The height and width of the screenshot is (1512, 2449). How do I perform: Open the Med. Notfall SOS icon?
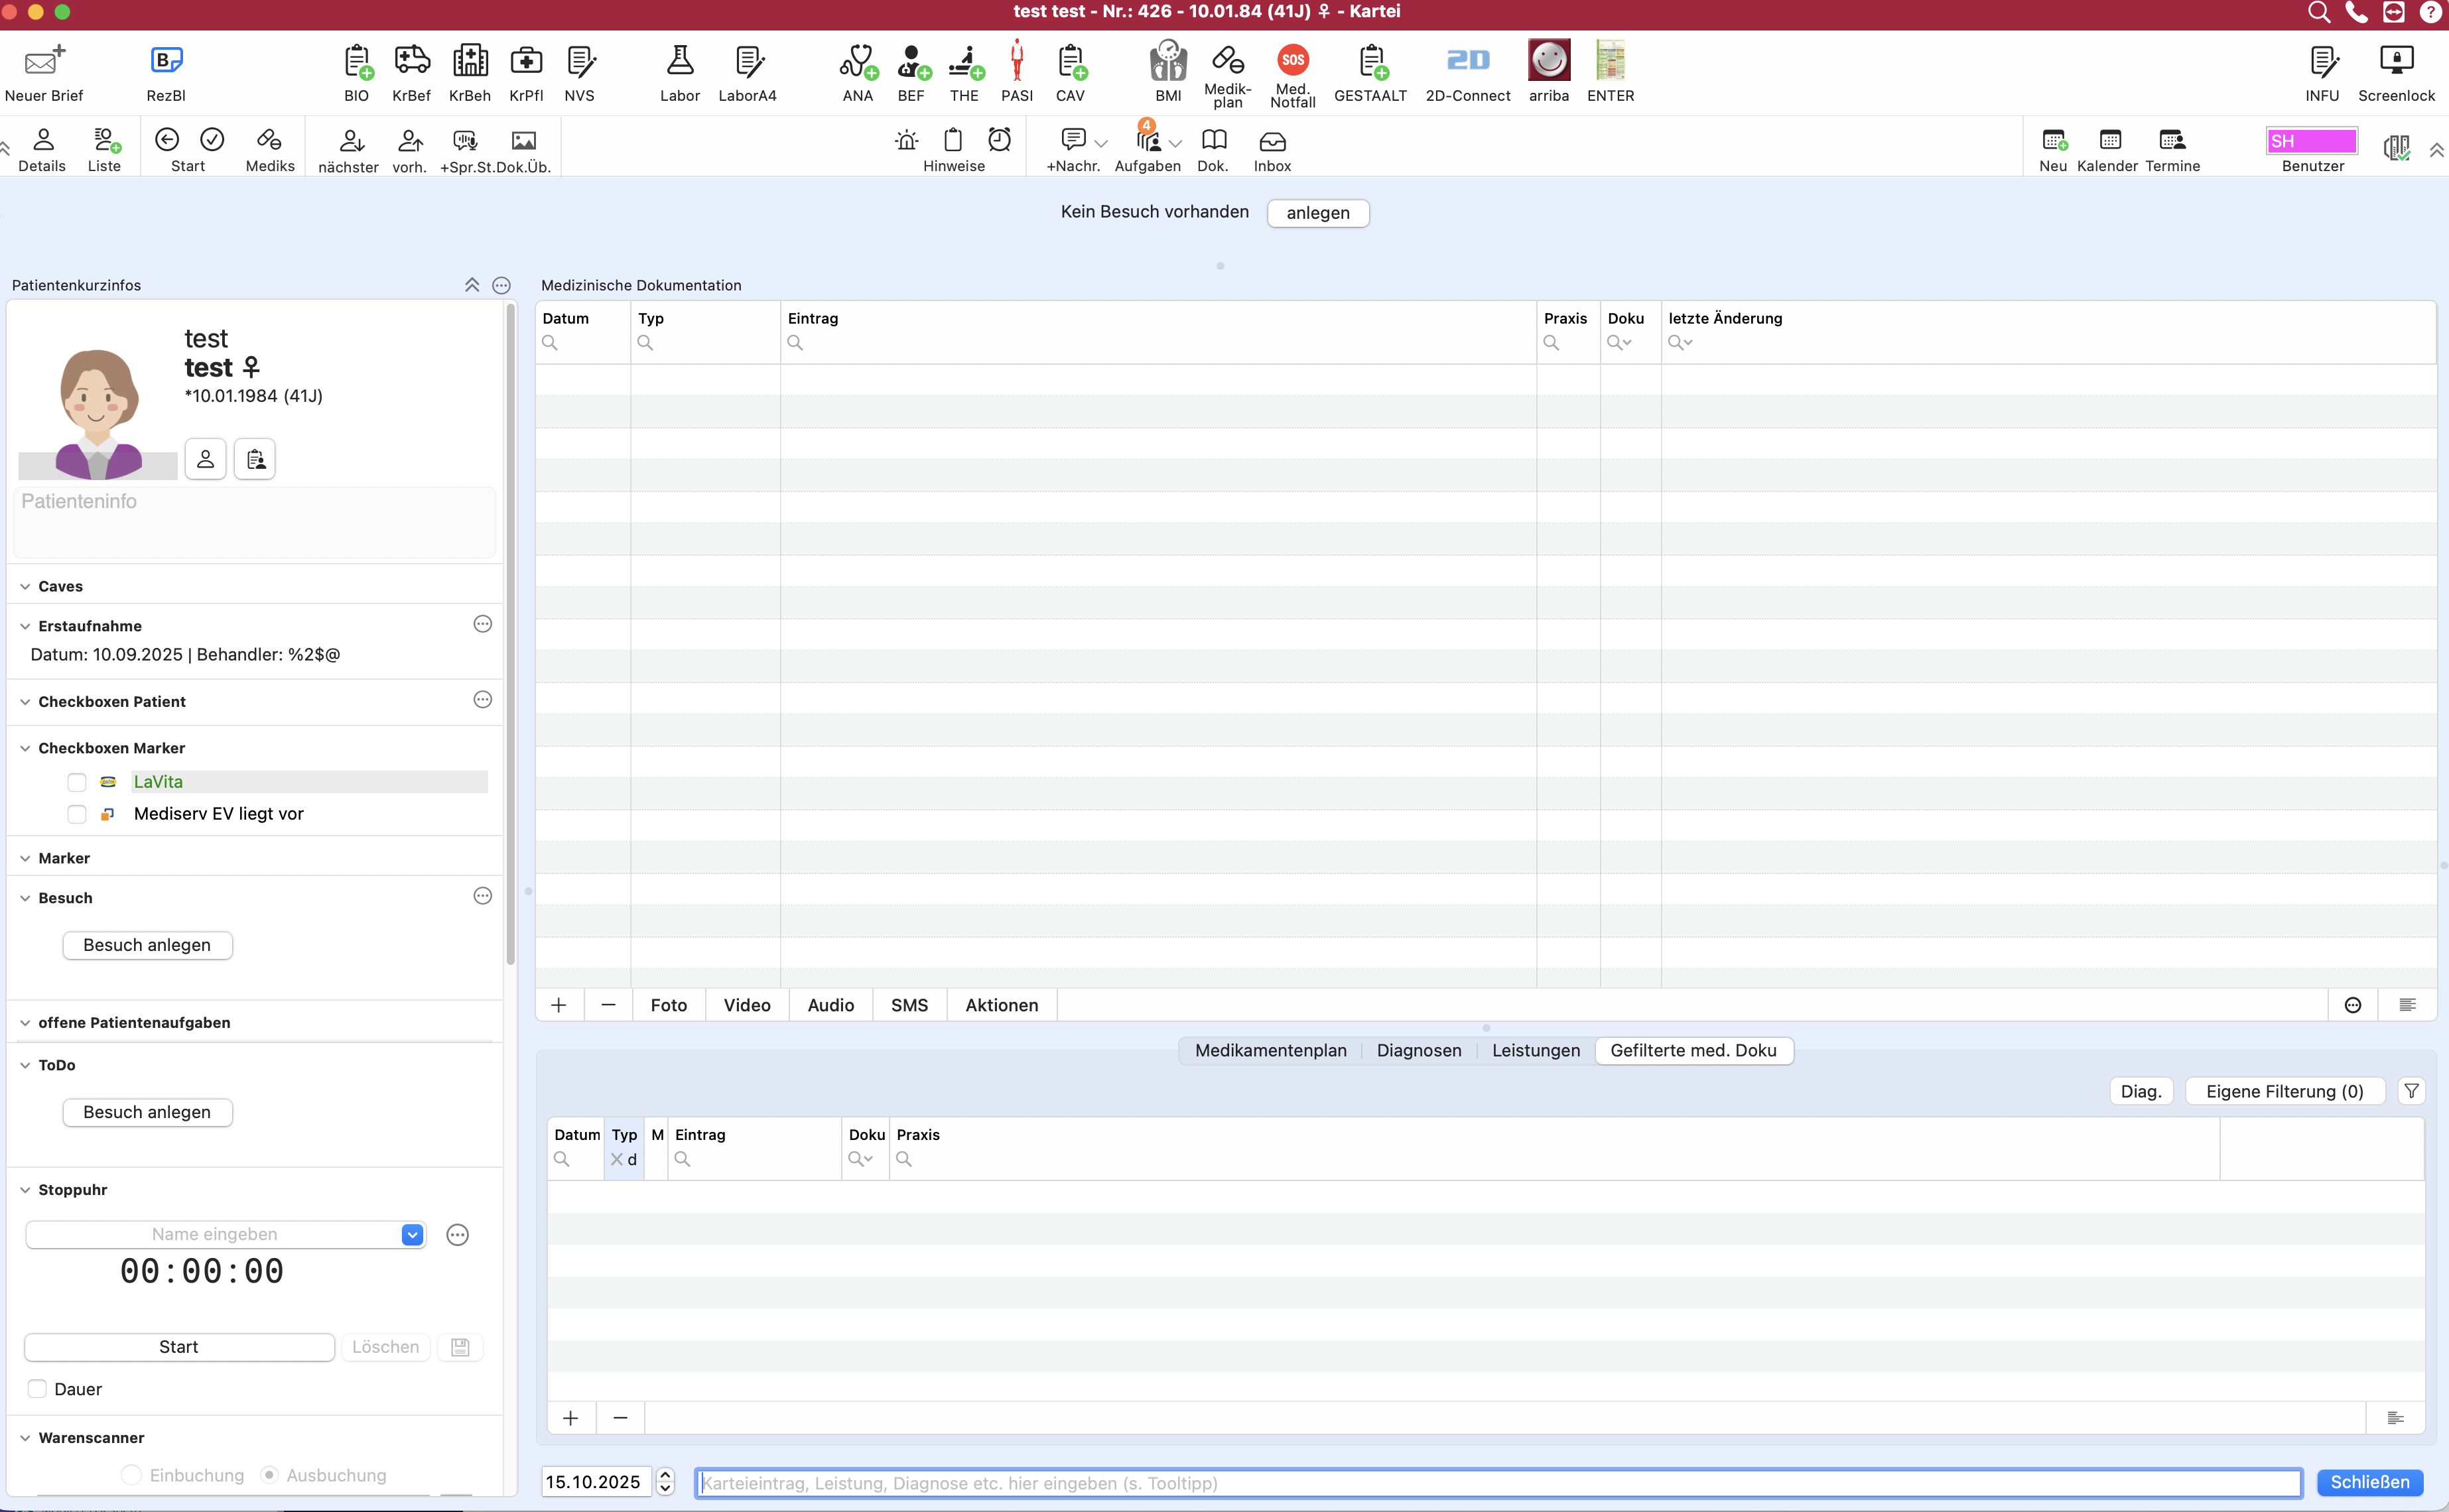(x=1293, y=60)
